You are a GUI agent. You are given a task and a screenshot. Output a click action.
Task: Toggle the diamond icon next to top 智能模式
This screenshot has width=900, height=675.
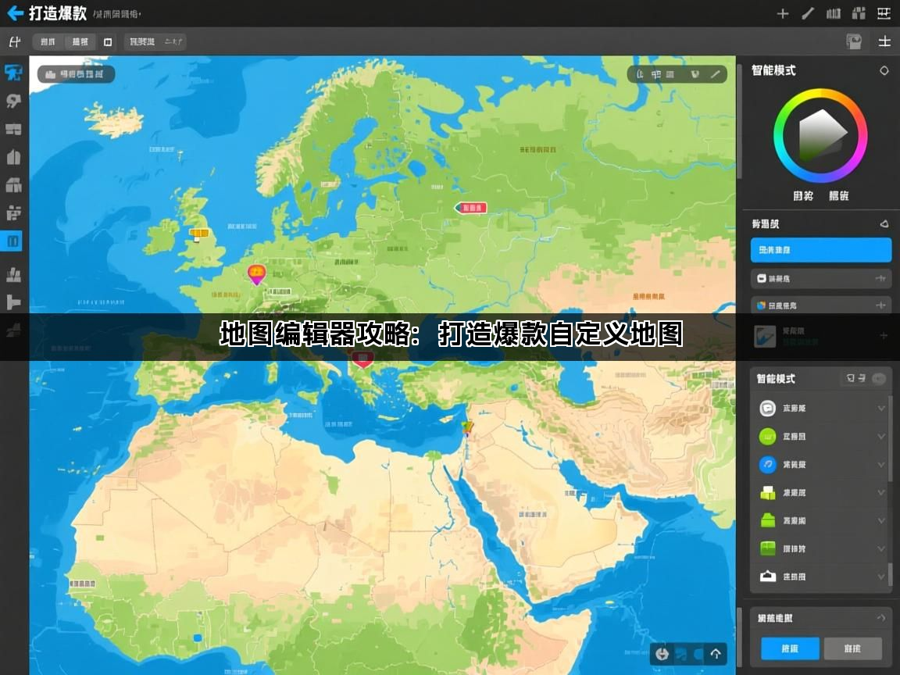(884, 70)
